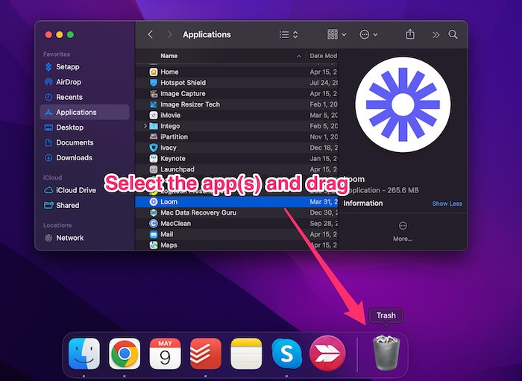Open the list view switcher

click(289, 34)
